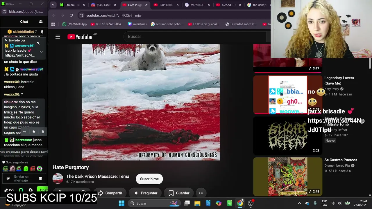Open WhatsApp bookmark in bookmarks bar
This screenshot has width=372, height=209.
click(74, 24)
